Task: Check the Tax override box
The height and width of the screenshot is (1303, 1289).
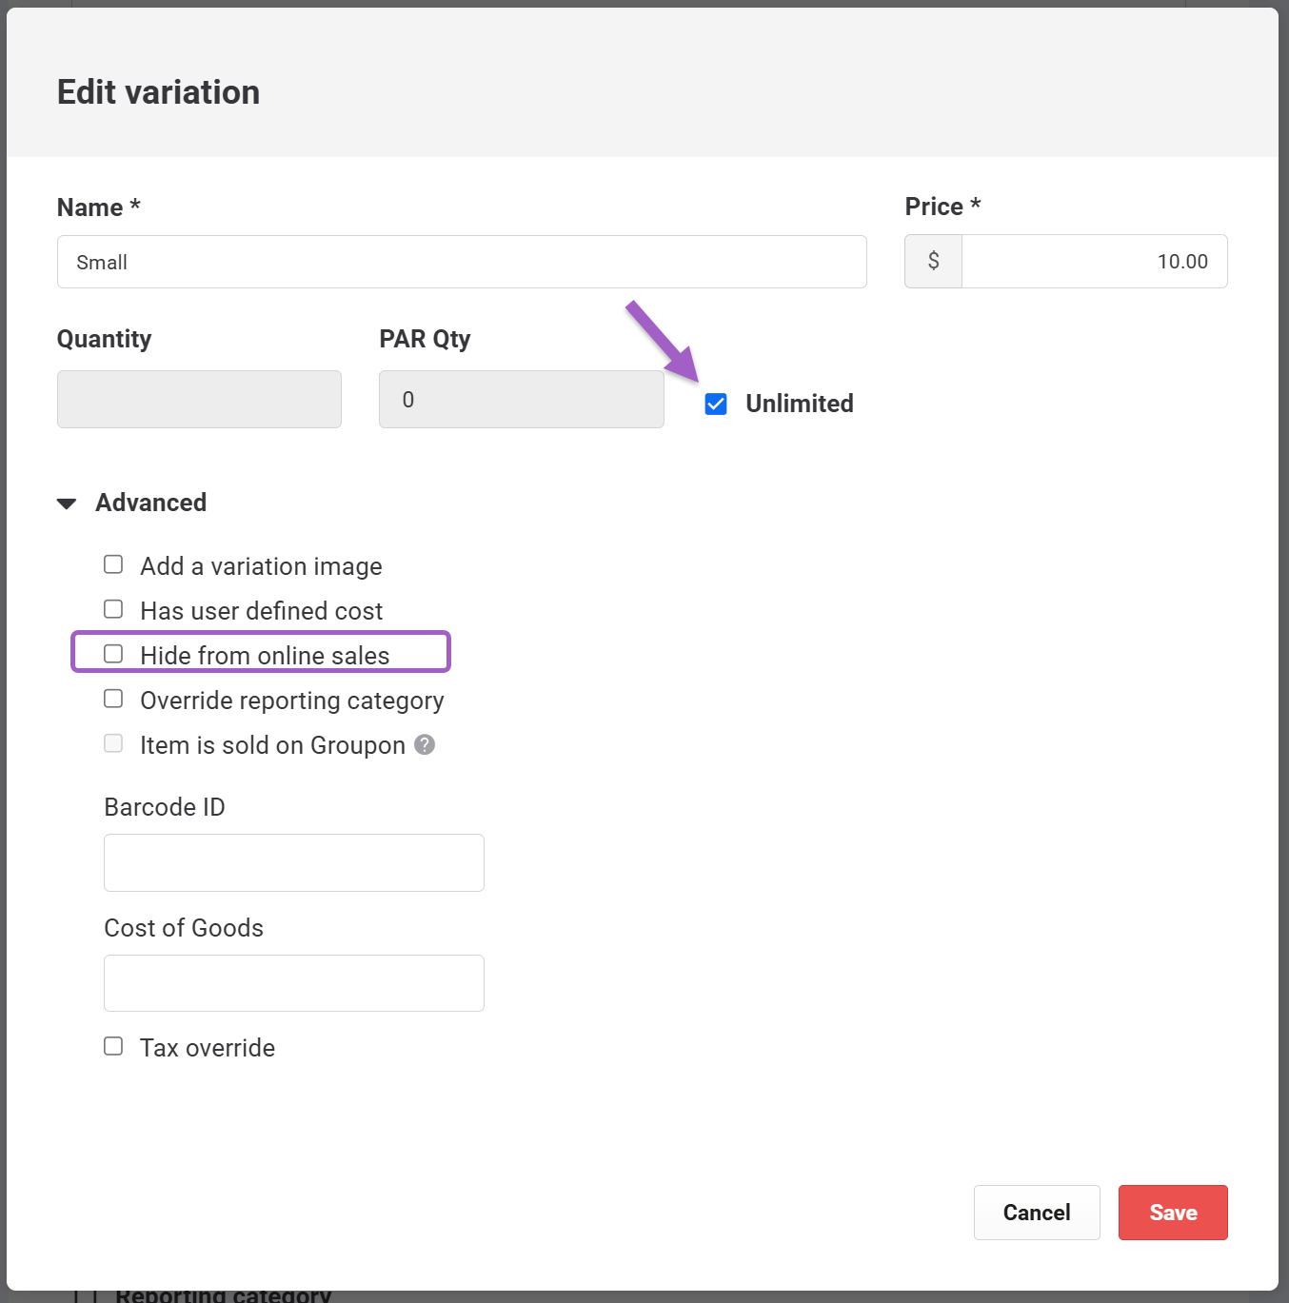Action: tap(113, 1046)
